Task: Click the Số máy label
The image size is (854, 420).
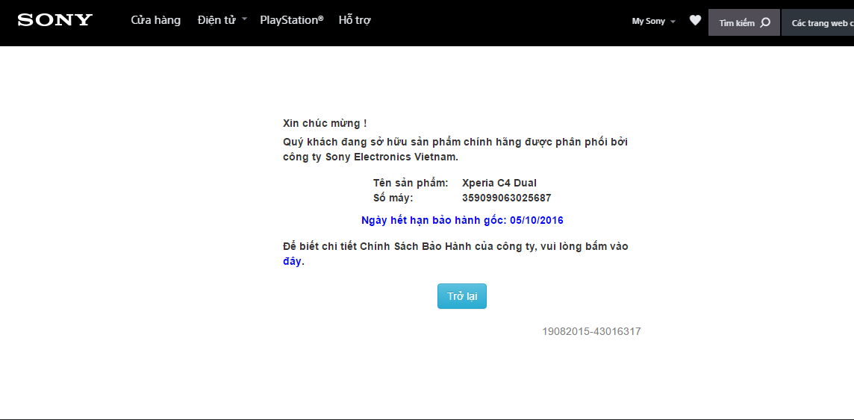Action: (393, 198)
